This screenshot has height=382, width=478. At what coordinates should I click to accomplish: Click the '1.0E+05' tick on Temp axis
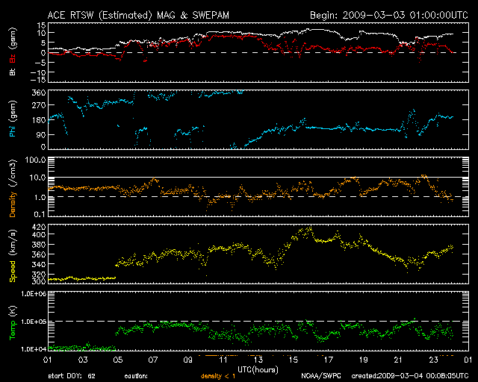coord(34,322)
